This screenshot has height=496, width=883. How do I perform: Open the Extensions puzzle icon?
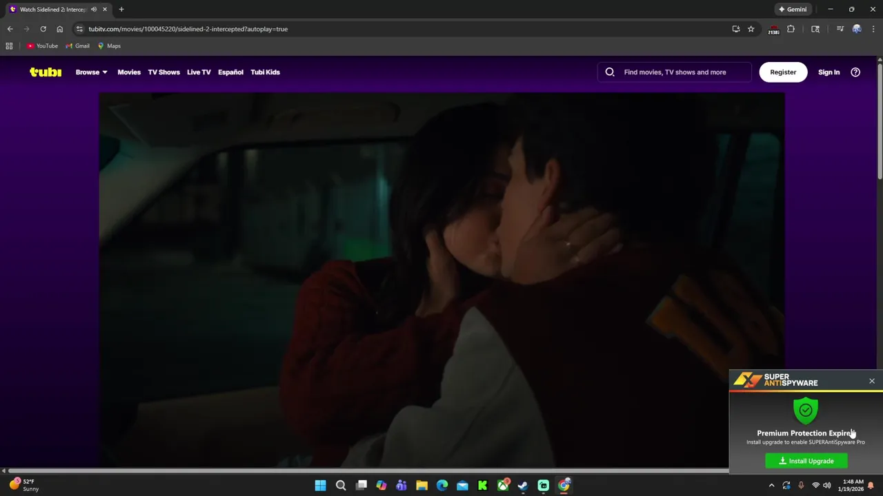click(791, 29)
